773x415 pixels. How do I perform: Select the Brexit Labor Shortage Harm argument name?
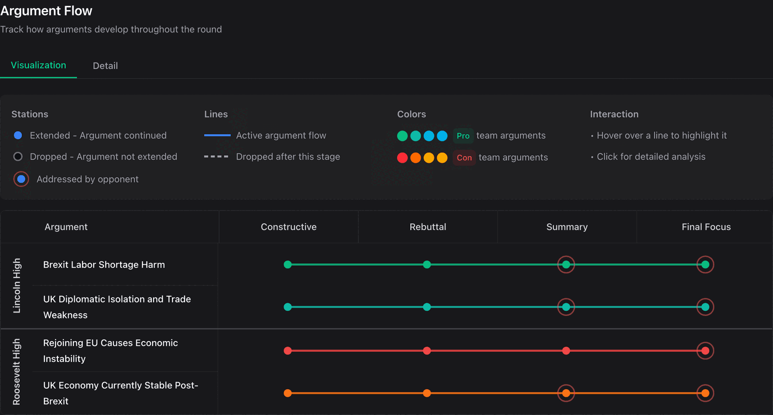[x=104, y=265]
